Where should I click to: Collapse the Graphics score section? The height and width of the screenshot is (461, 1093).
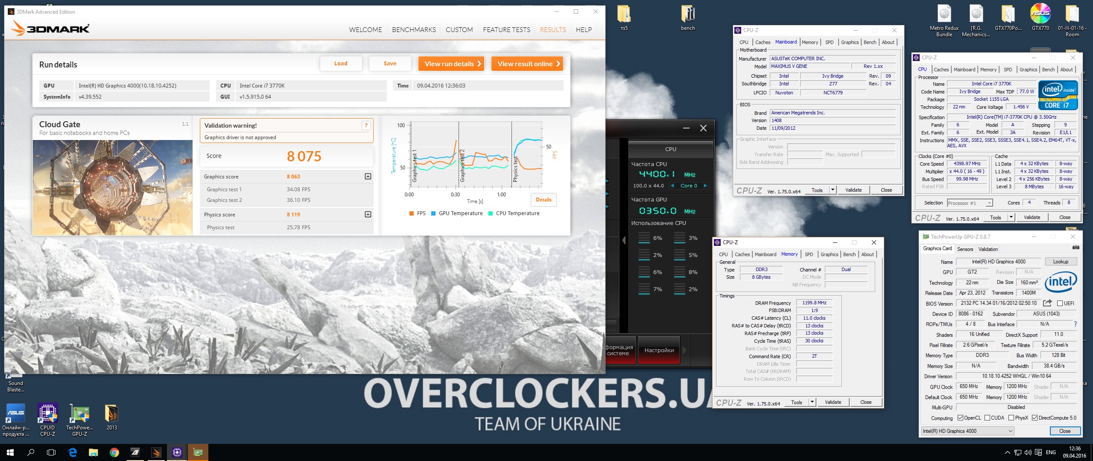tap(368, 176)
